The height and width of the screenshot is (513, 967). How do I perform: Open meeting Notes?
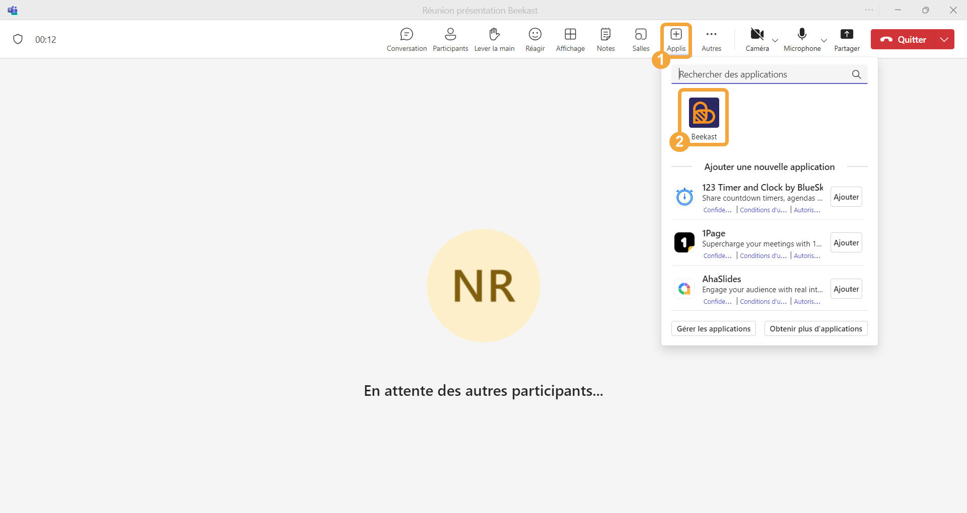[x=605, y=39]
